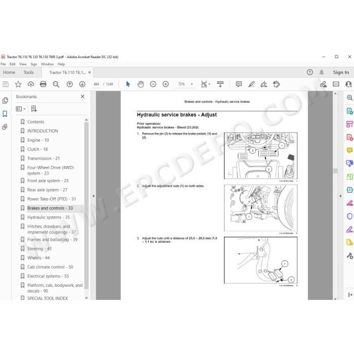Image resolution: width=354 pixels, height=354 pixels.
Task: Open the find text magnifier tool
Action: click(56, 84)
